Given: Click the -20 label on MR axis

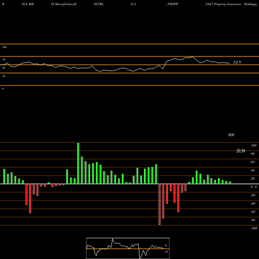Looking at the screenshot, I should 253,195.
